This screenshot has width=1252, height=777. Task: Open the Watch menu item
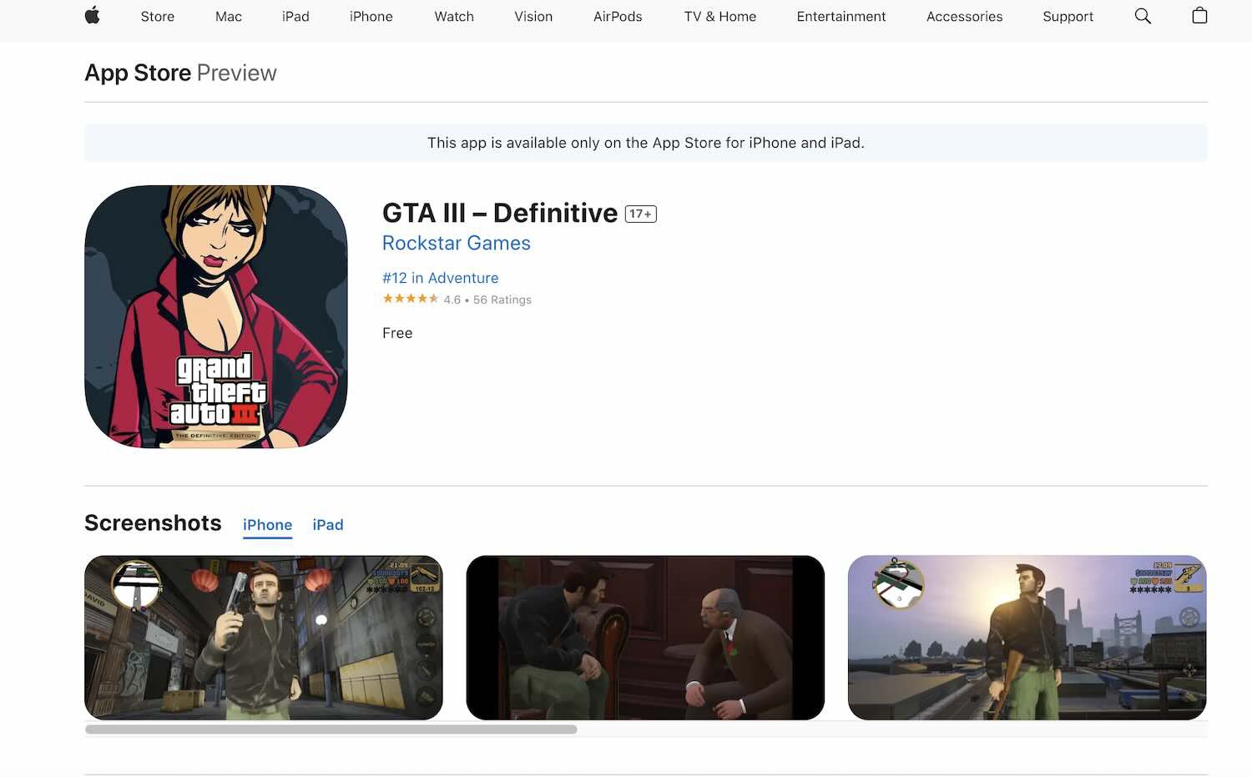454,16
